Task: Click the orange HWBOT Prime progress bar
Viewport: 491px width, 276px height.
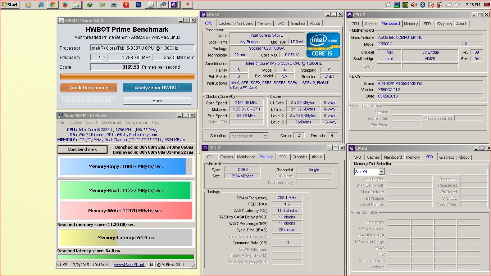Action: [127, 76]
